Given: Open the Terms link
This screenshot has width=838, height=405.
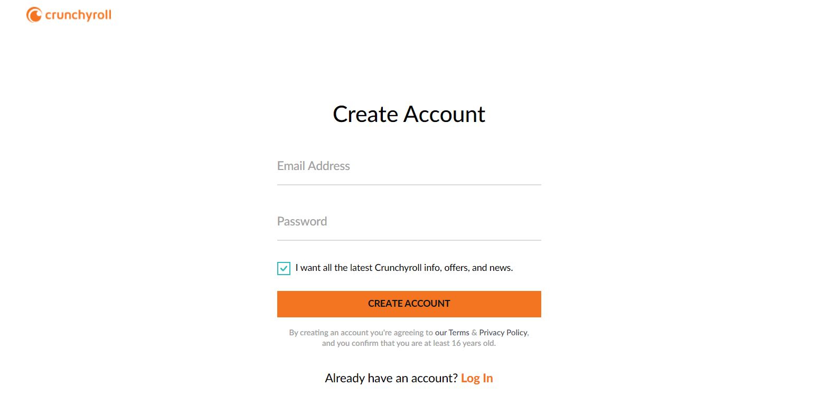Looking at the screenshot, I should (x=459, y=333).
